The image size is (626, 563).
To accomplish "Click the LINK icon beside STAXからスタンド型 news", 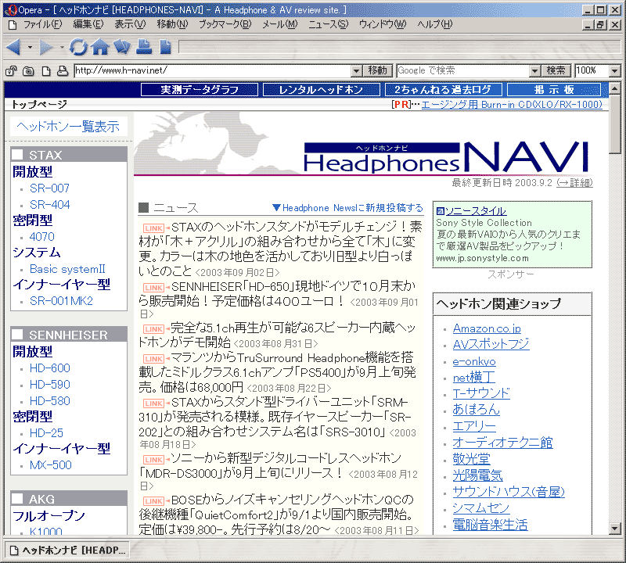I will tap(153, 403).
